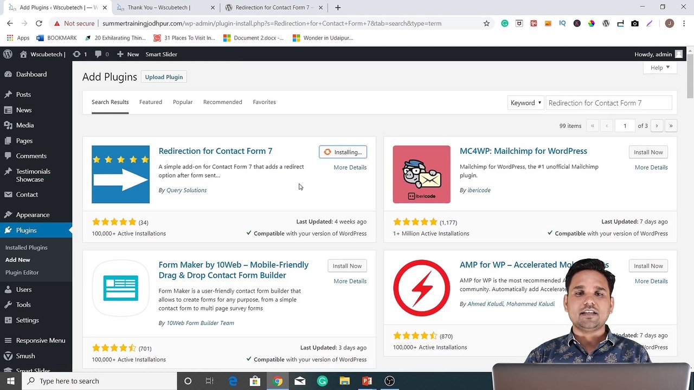Open Responsive Menu settings
Viewport: 694px width, 390px height.
[x=36, y=341]
